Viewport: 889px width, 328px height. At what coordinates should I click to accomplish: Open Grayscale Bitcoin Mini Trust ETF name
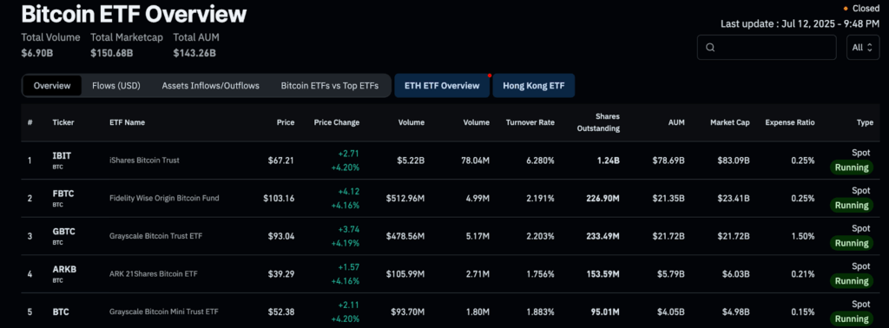coord(163,312)
